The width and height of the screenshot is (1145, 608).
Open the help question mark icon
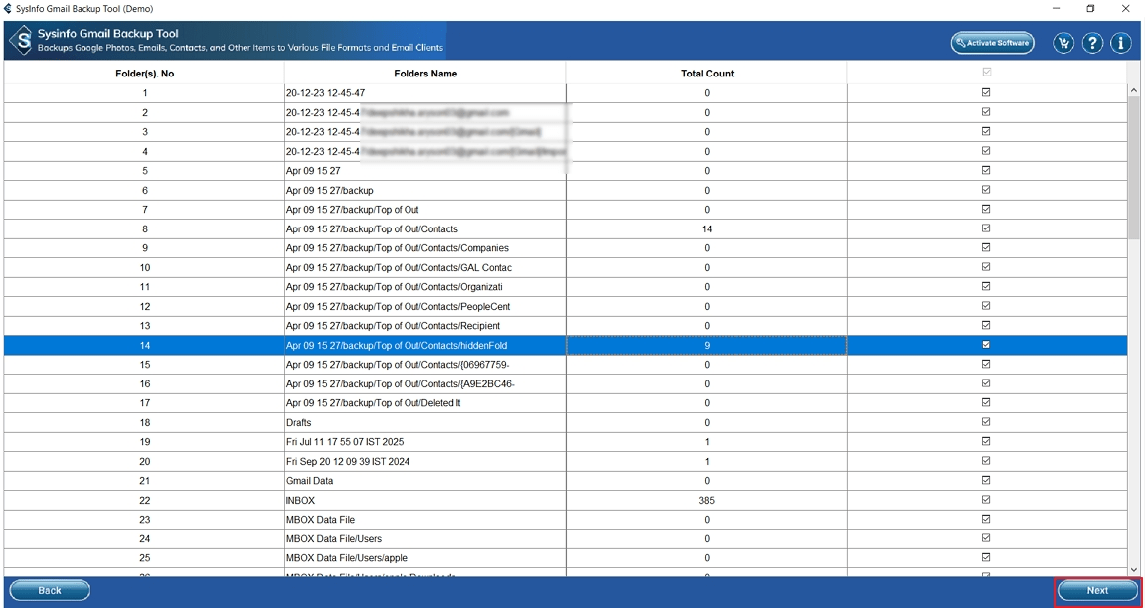click(x=1091, y=43)
